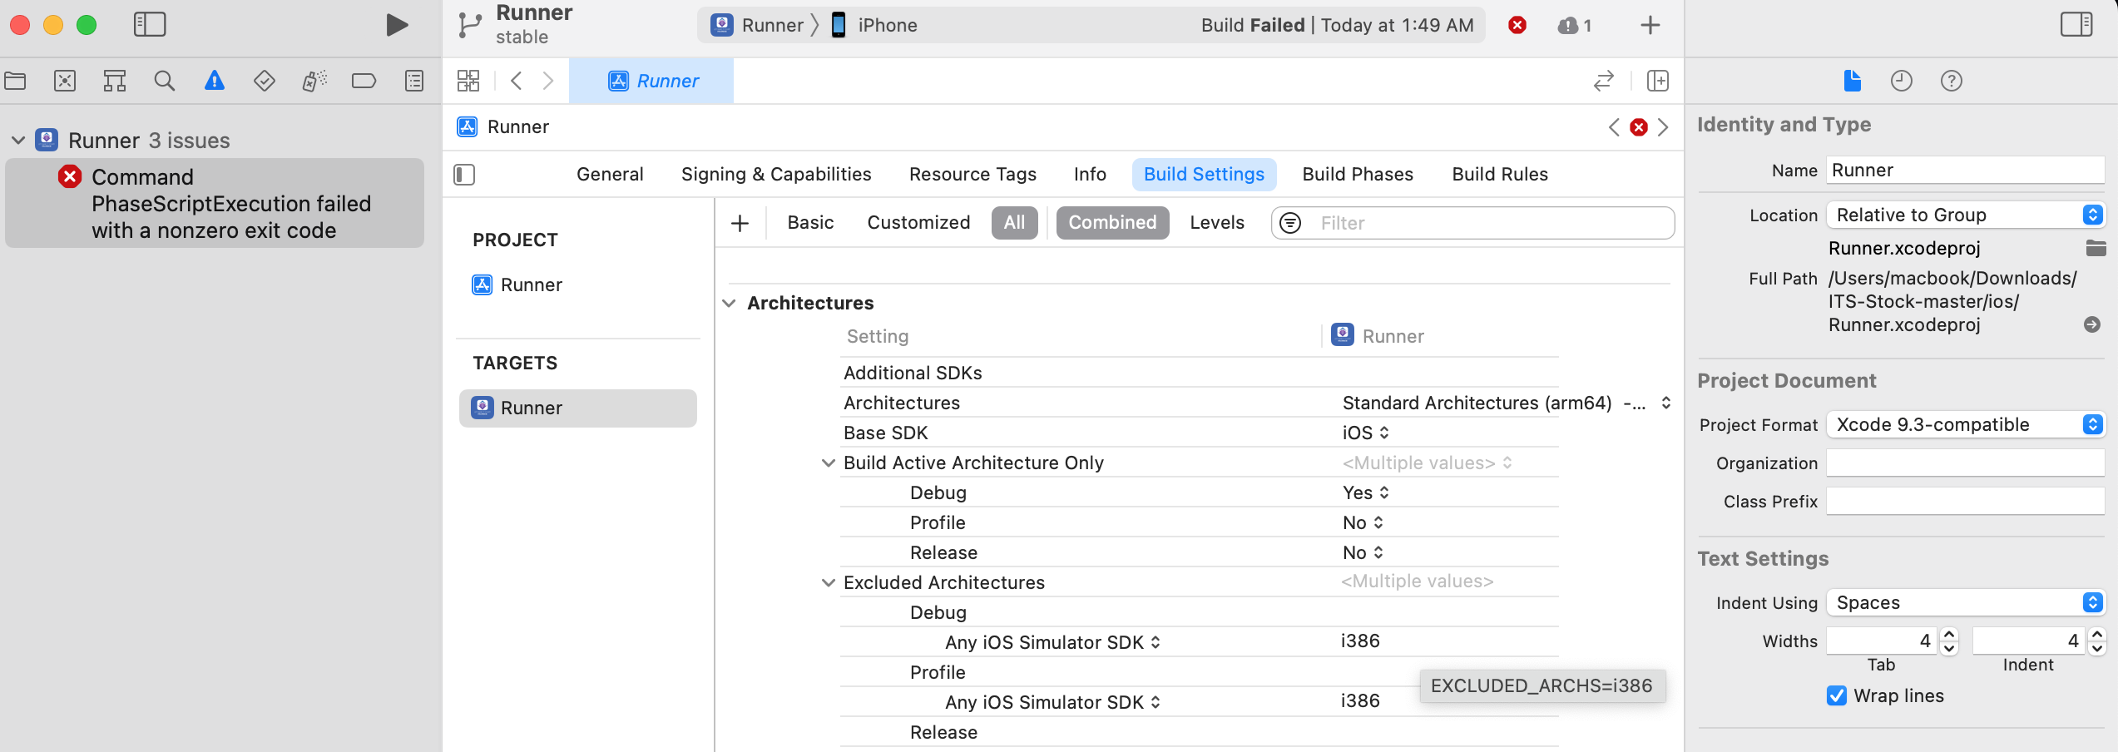Open the Report navigator
Image resolution: width=2118 pixels, height=752 pixels.
point(414,81)
